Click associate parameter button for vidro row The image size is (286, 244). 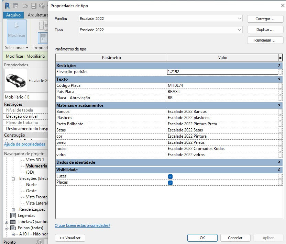click(280, 155)
